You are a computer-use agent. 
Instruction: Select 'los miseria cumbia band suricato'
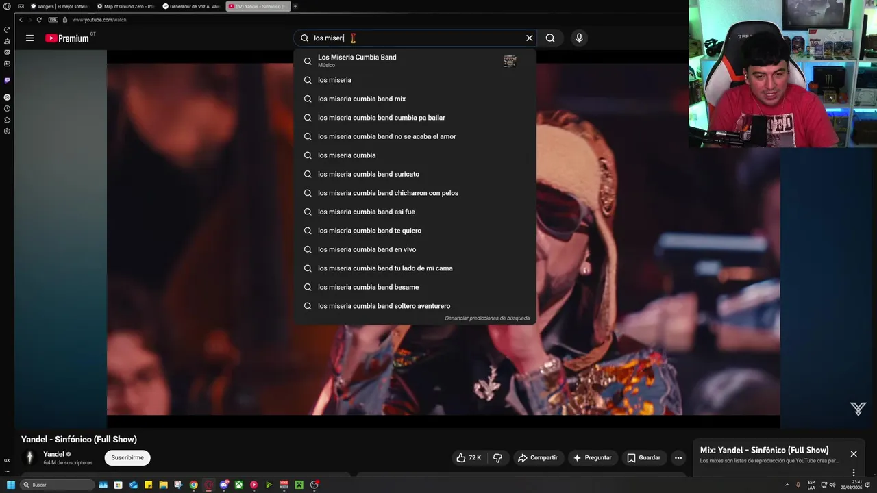415,174
